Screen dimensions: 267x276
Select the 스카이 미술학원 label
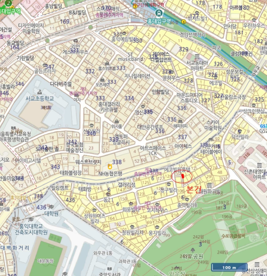(213, 125)
